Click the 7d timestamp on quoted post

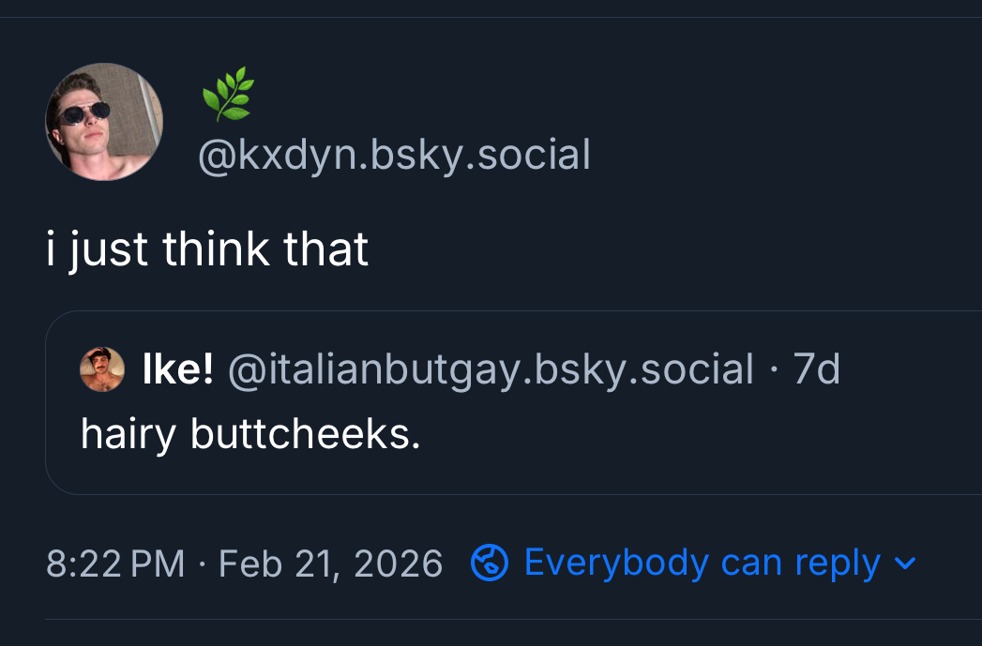(817, 369)
